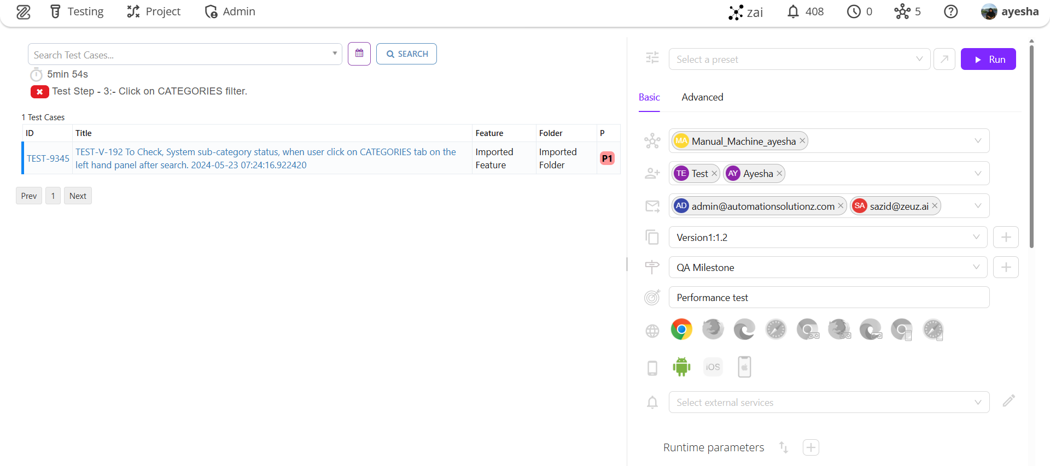1050x466 pixels.
Task: Switch to the Advanced tab
Action: (x=702, y=97)
